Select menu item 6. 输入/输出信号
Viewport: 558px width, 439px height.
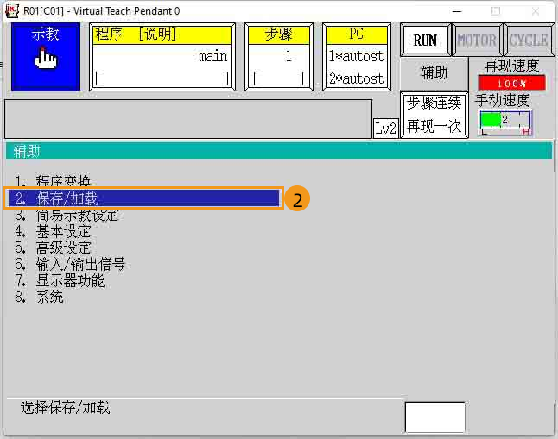click(70, 265)
